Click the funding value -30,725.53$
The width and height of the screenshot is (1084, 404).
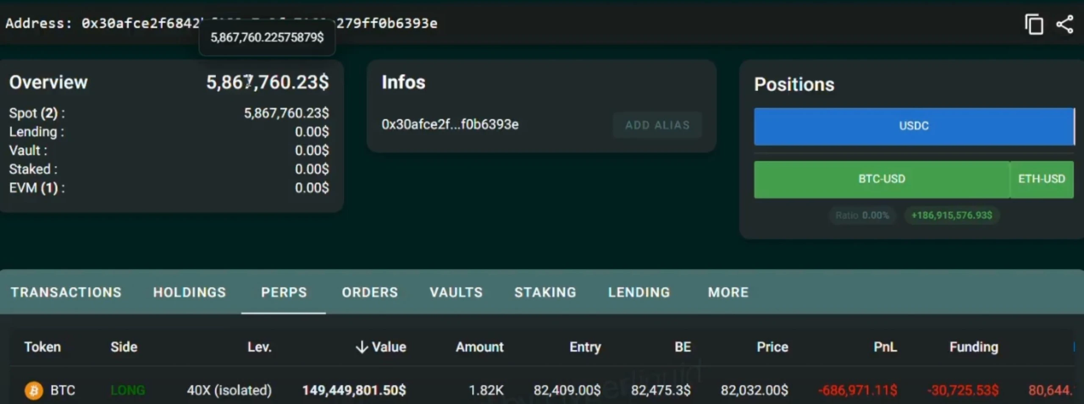962,390
